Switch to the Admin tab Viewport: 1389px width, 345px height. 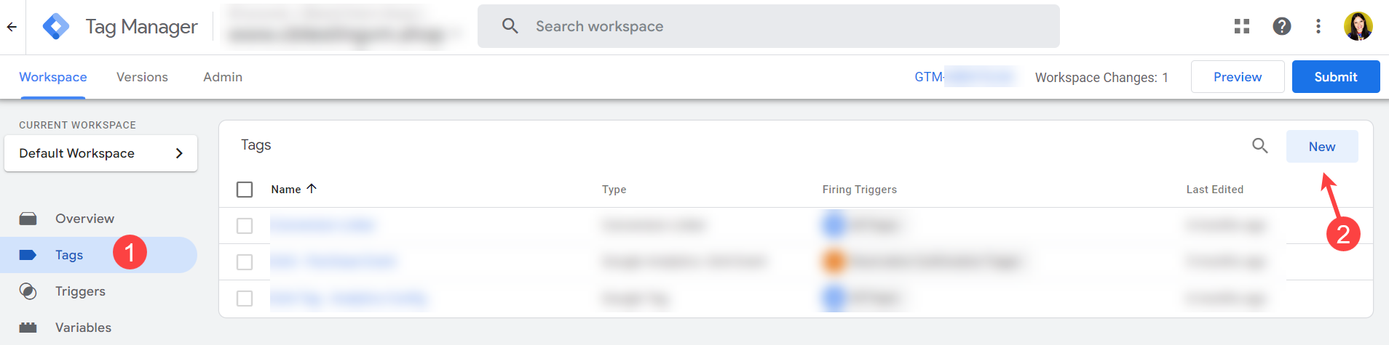pyautogui.click(x=223, y=77)
